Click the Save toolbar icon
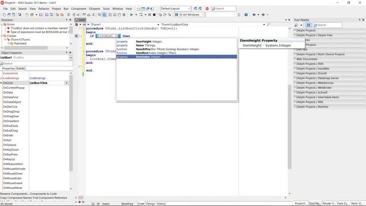The height and width of the screenshot is (206, 366). 41,15
